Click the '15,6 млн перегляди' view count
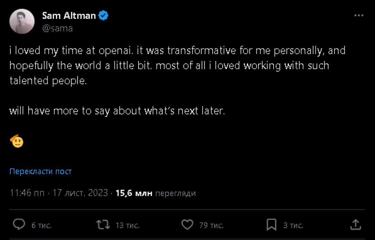 tap(156, 193)
